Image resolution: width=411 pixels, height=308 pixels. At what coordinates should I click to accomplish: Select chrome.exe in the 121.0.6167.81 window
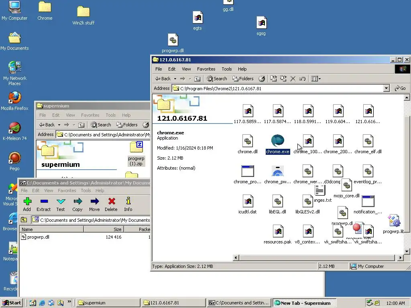[x=278, y=144]
